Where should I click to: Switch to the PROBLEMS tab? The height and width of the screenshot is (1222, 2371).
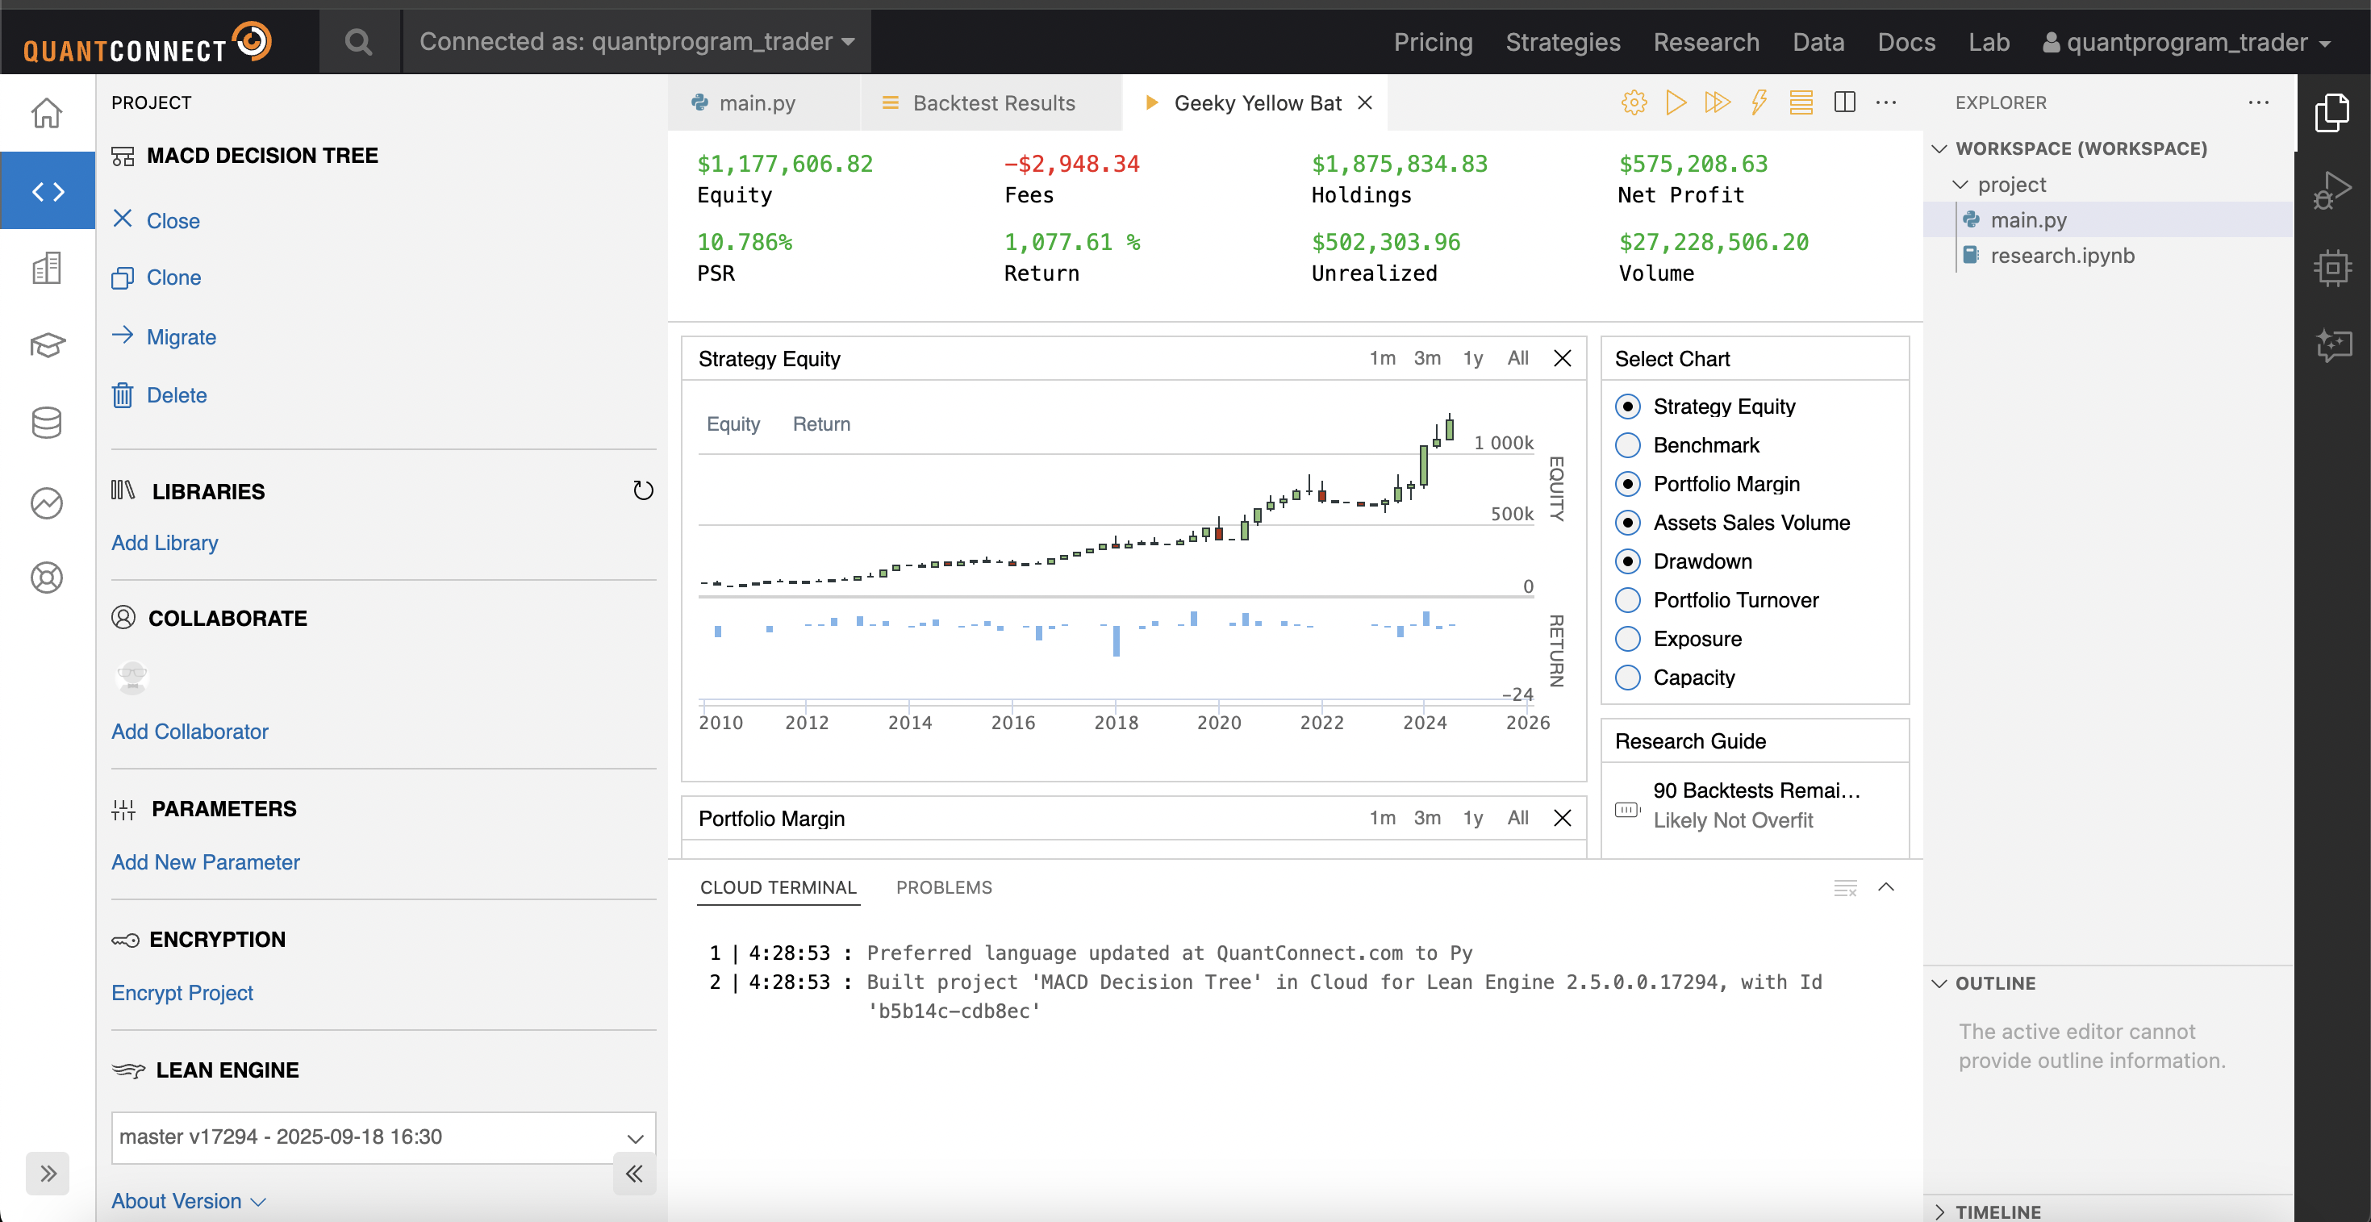tap(943, 887)
